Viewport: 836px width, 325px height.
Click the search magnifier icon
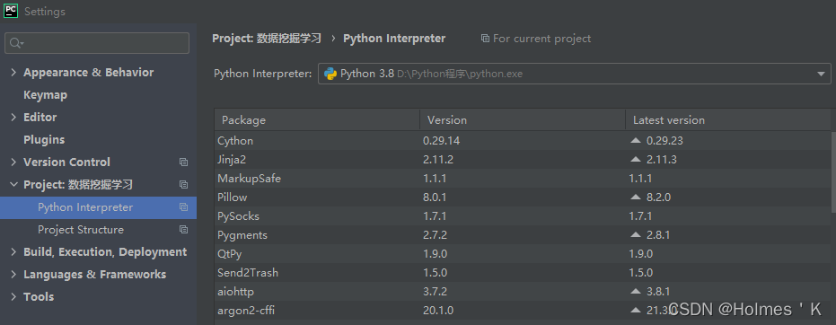tap(16, 43)
